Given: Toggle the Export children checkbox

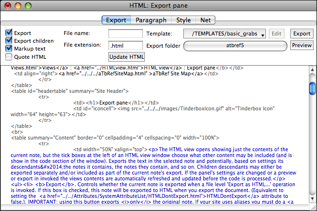Looking at the screenshot, I should pos(9,41).
